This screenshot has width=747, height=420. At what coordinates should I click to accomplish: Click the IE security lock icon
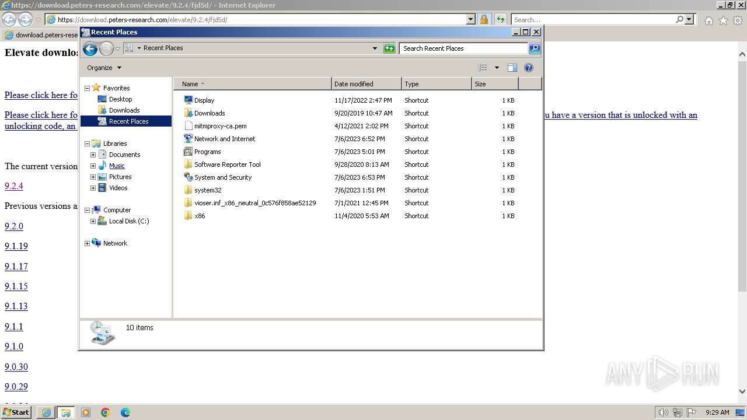click(x=484, y=20)
